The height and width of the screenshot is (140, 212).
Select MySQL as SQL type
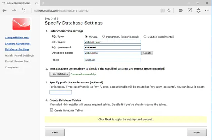click(x=86, y=37)
